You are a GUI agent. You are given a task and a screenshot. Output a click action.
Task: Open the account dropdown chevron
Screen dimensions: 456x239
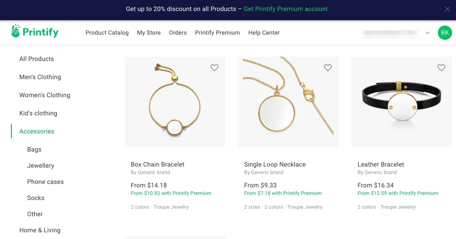[x=428, y=33]
